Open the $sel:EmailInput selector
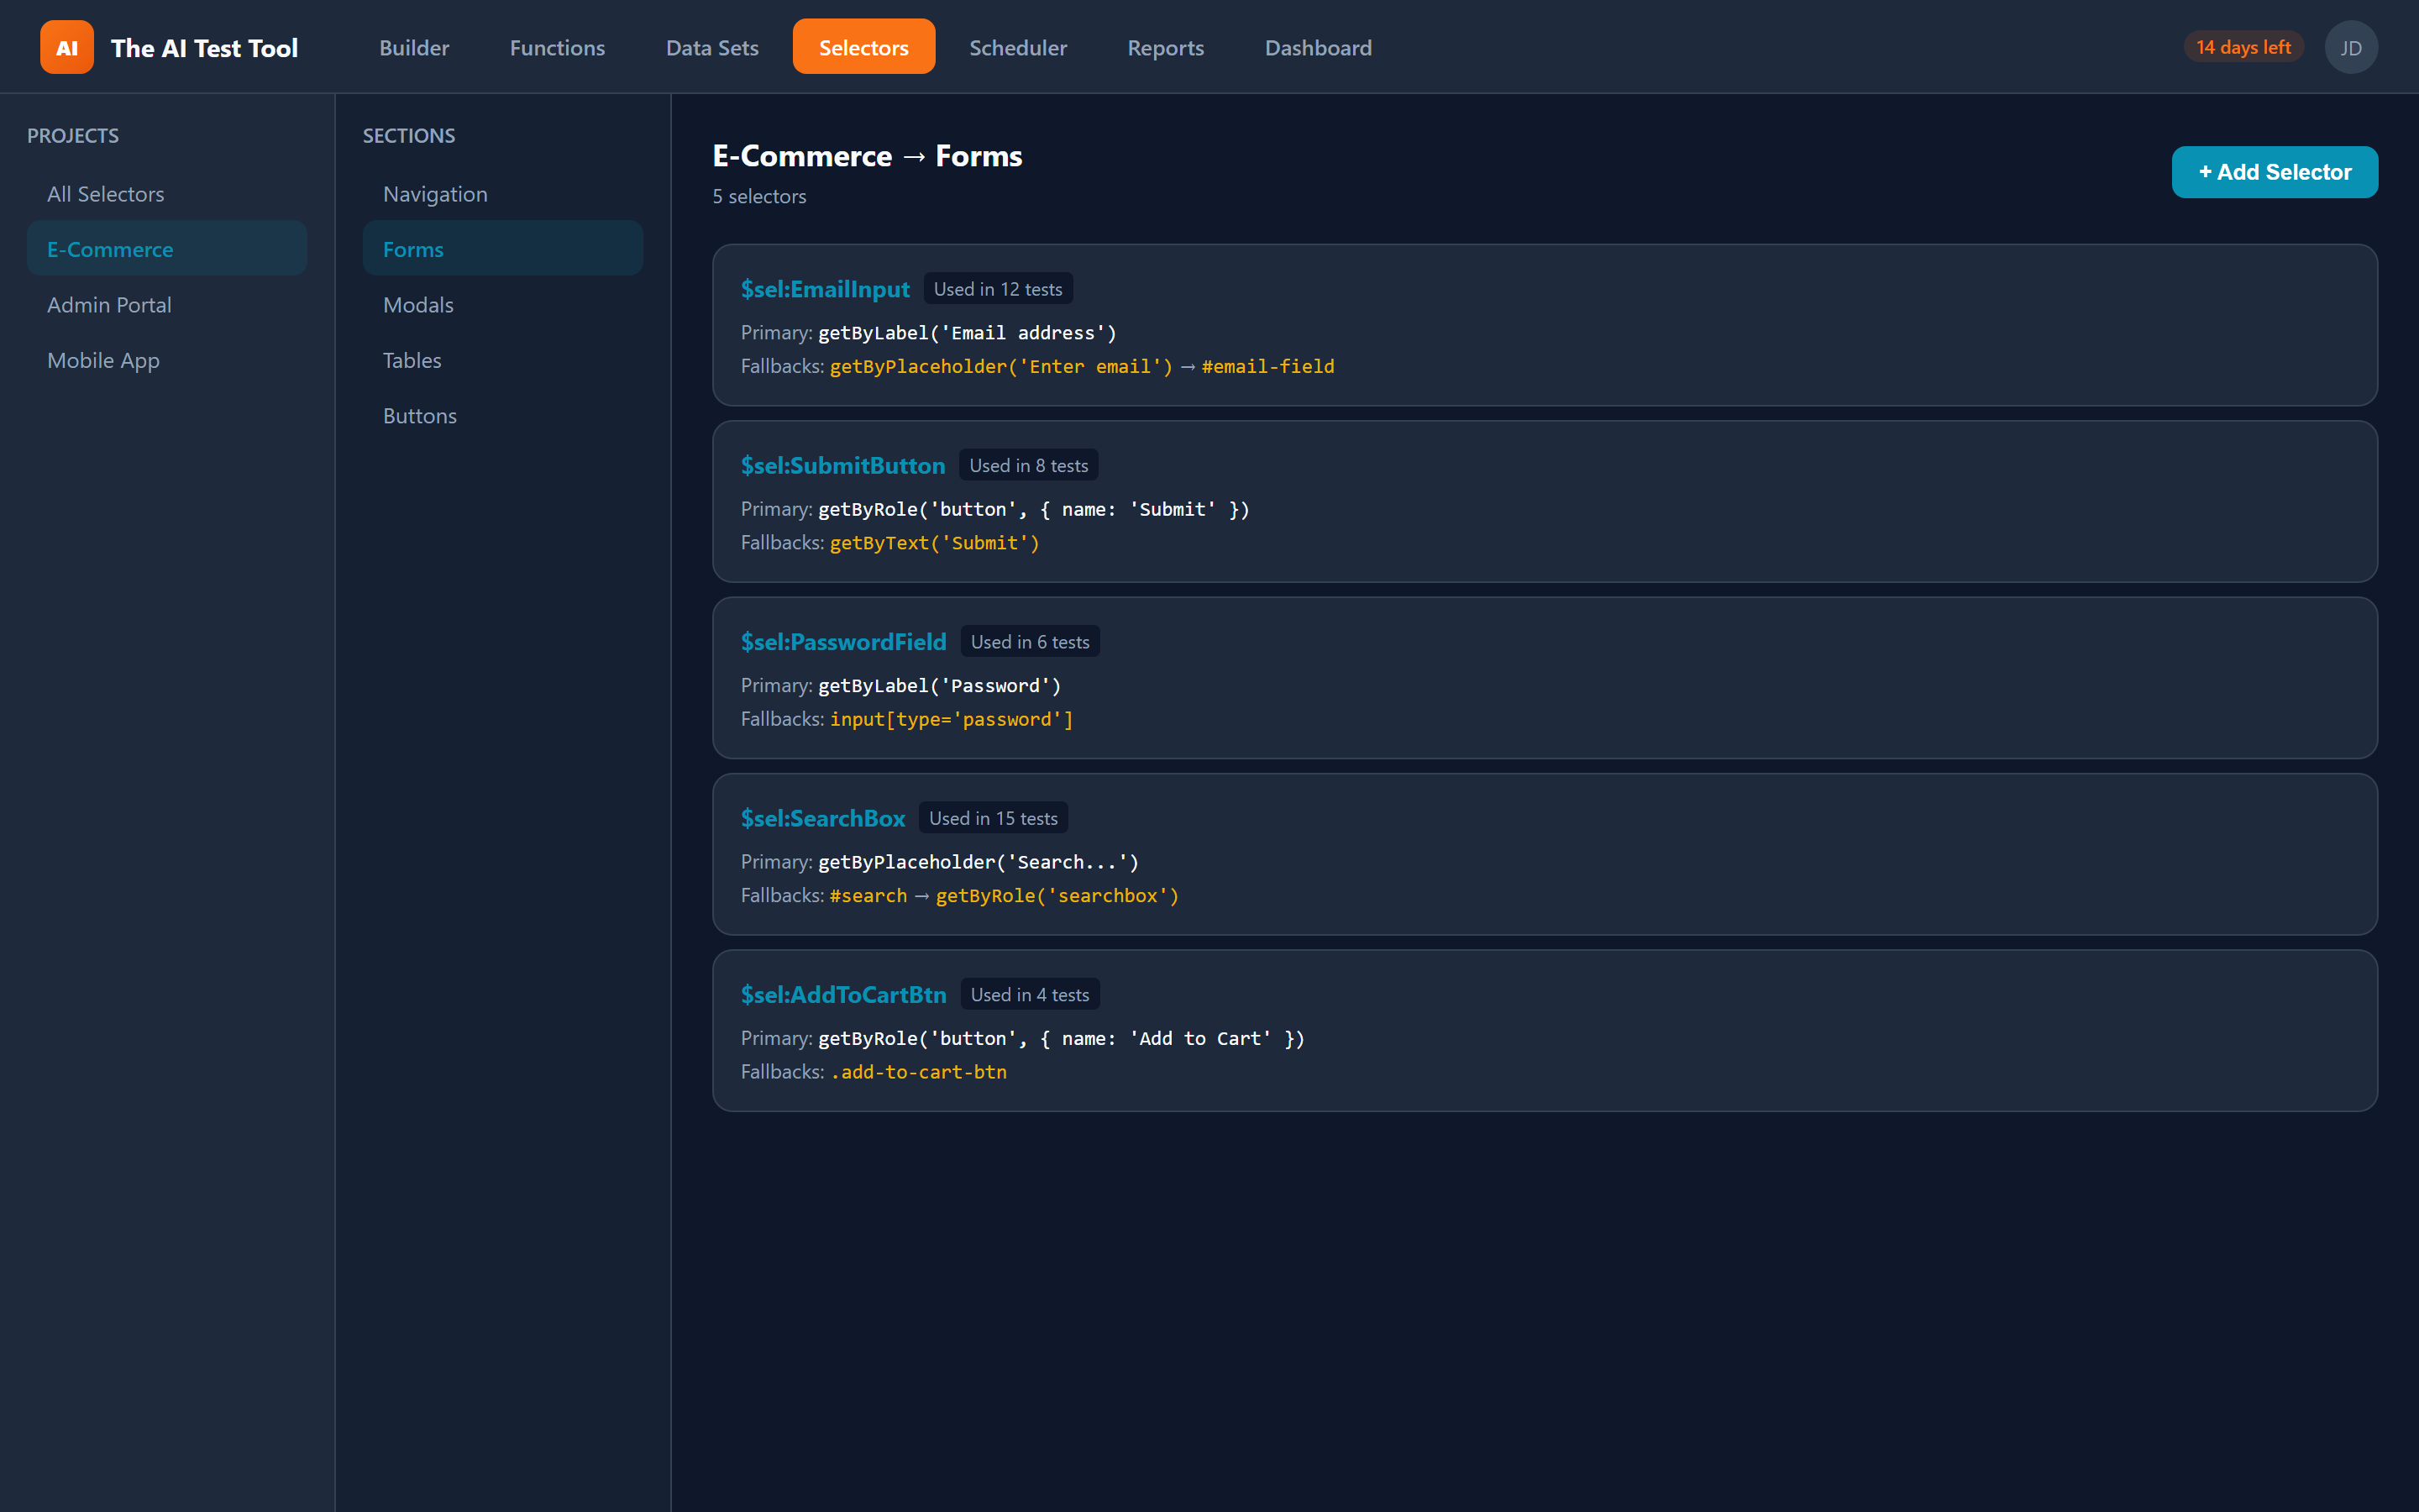This screenshot has height=1512, width=2419. tap(825, 289)
